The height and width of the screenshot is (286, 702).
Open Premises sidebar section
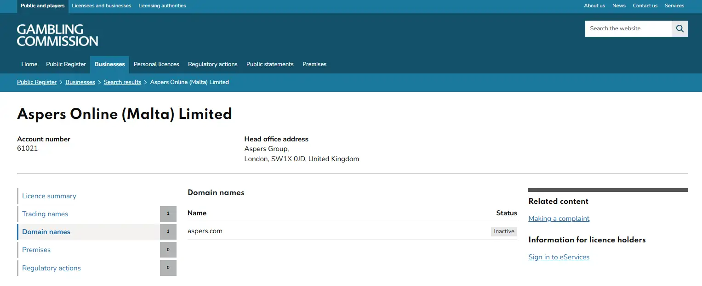click(x=36, y=250)
